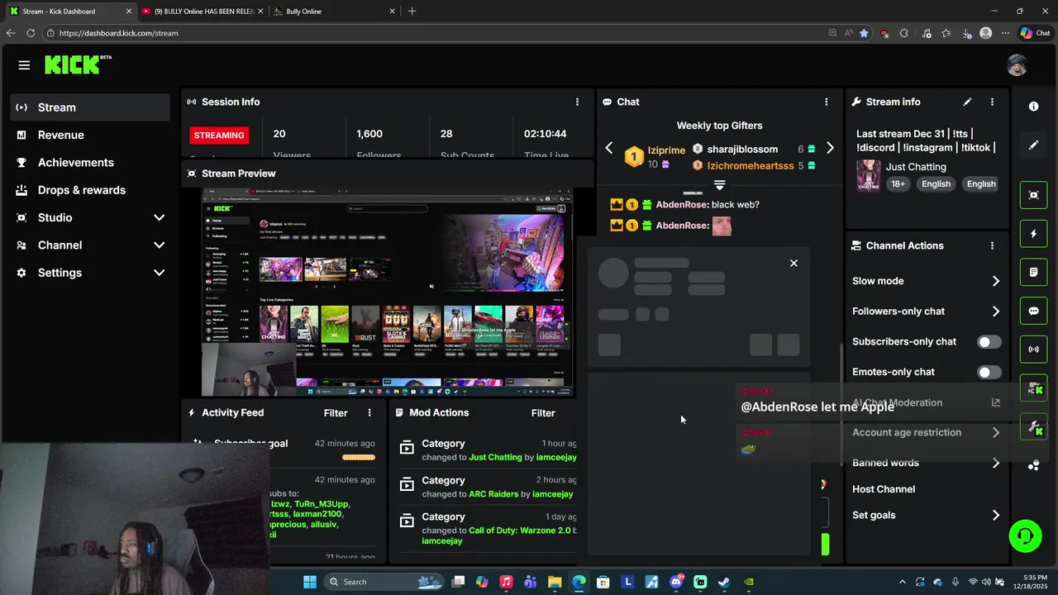Image resolution: width=1058 pixels, height=595 pixels.
Task: Go to Stream in sidebar
Action: click(x=91, y=107)
